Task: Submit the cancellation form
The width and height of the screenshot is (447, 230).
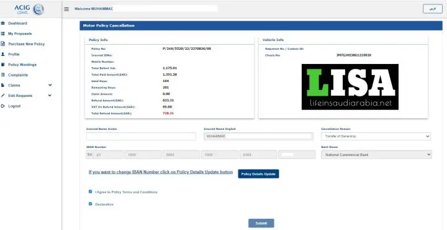Action: [x=261, y=223]
